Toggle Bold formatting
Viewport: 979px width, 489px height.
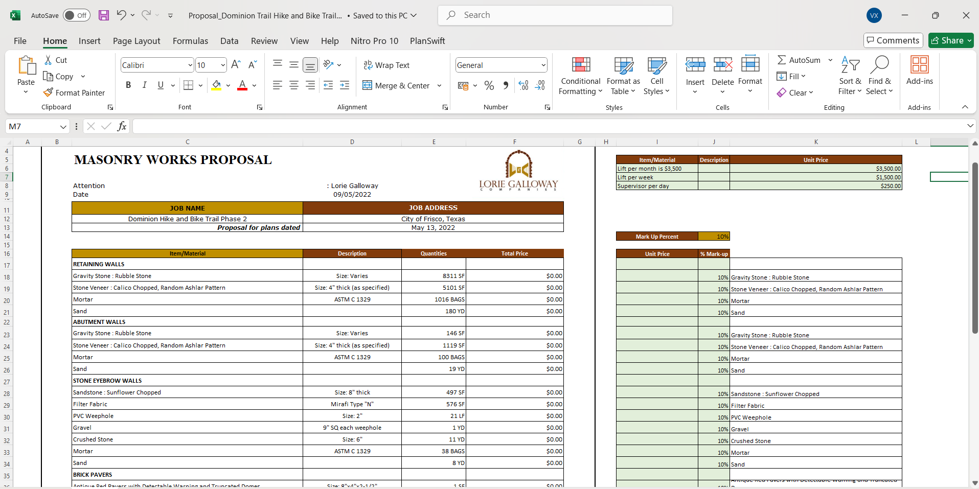pyautogui.click(x=128, y=85)
